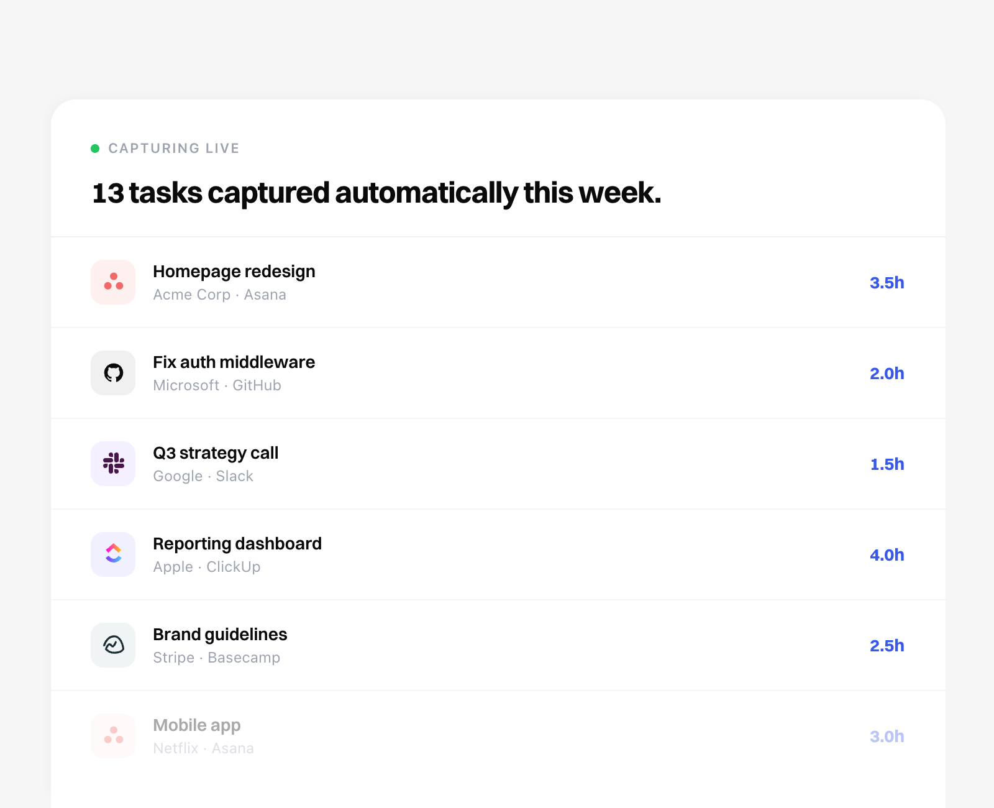The height and width of the screenshot is (808, 994).
Task: Click the green live status dot
Action: [95, 148]
